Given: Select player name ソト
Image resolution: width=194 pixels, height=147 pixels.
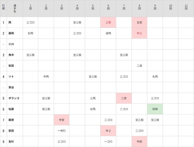Looking at the screenshot, I should [11, 77].
